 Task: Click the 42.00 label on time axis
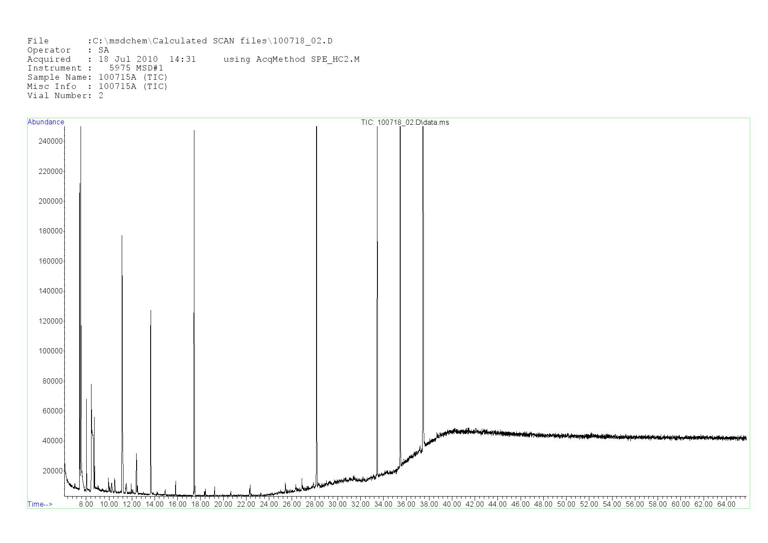point(475,504)
